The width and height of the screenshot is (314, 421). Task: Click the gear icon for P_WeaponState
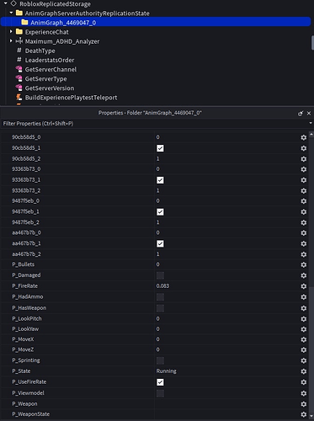(303, 414)
